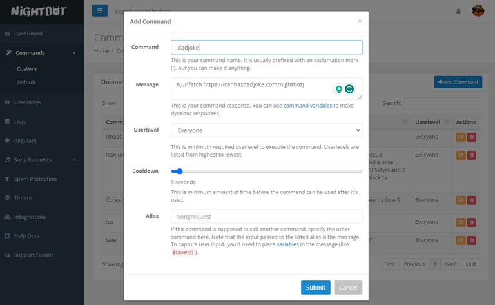Close the Add Command dialog with X
This screenshot has width=495, height=305.
tap(360, 21)
